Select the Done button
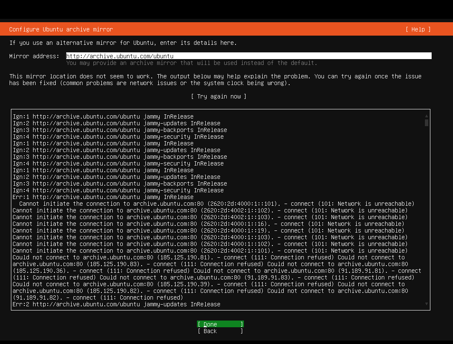The height and width of the screenshot is (344, 453). (x=220, y=324)
